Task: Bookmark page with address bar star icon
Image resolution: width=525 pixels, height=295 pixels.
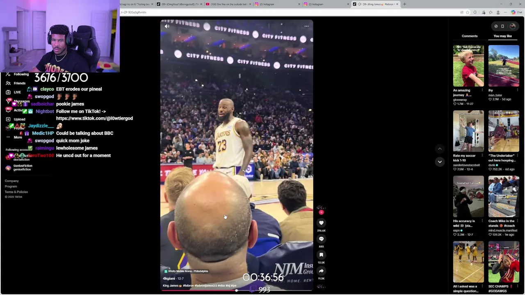Action: tap(468, 12)
